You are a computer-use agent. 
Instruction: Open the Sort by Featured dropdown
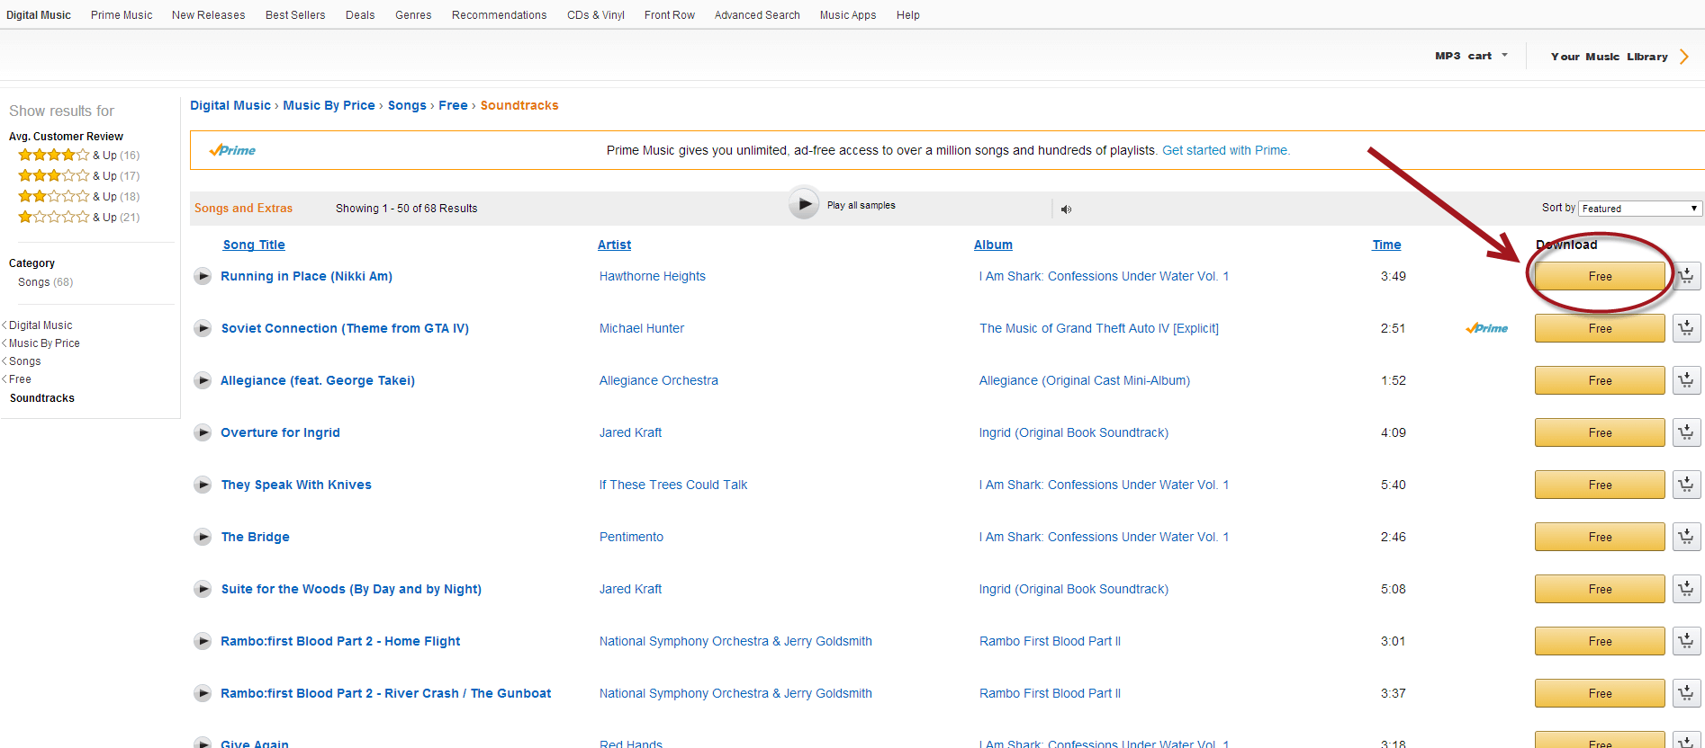1640,209
